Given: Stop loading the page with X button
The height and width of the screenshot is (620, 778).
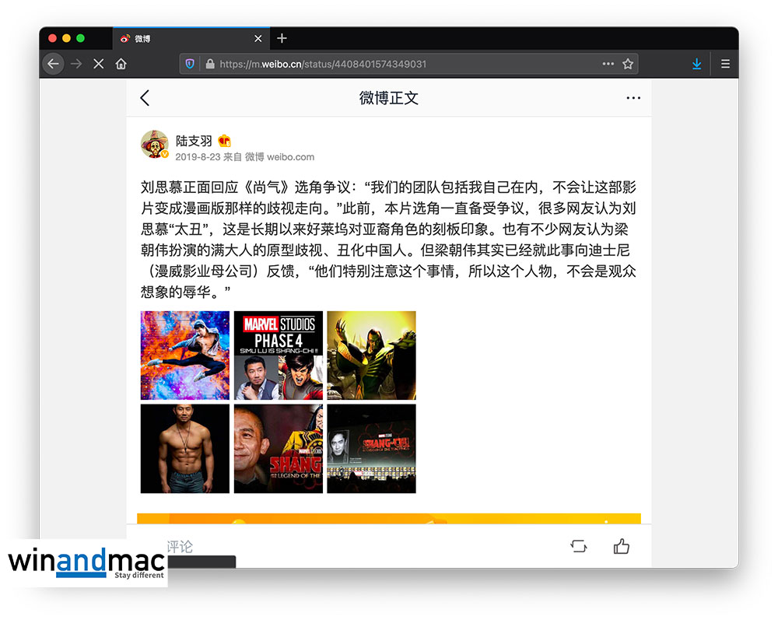Looking at the screenshot, I should (98, 64).
